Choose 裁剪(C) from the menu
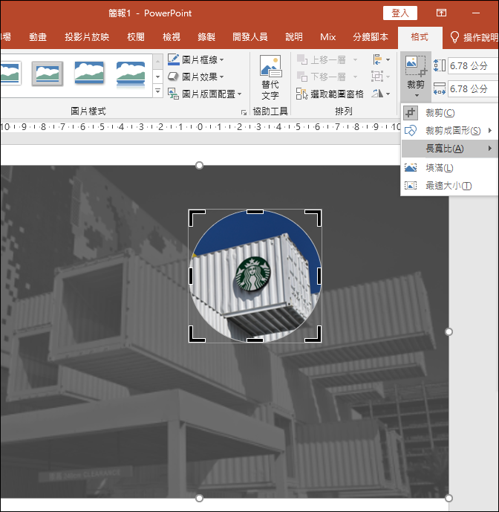499x512 pixels. pyautogui.click(x=449, y=113)
